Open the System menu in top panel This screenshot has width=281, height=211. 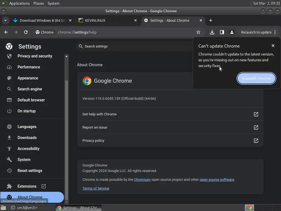[x=54, y=3]
